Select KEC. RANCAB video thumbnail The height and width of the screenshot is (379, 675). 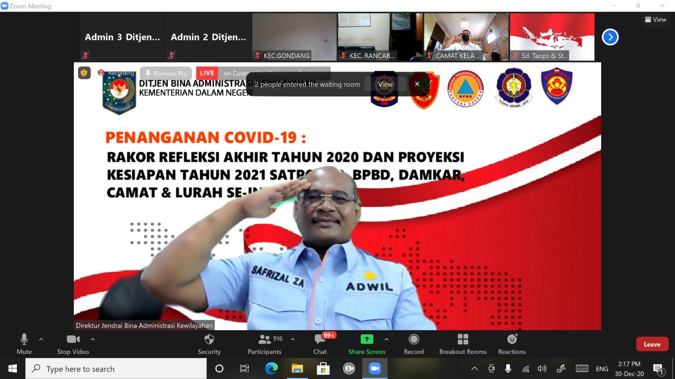[380, 37]
